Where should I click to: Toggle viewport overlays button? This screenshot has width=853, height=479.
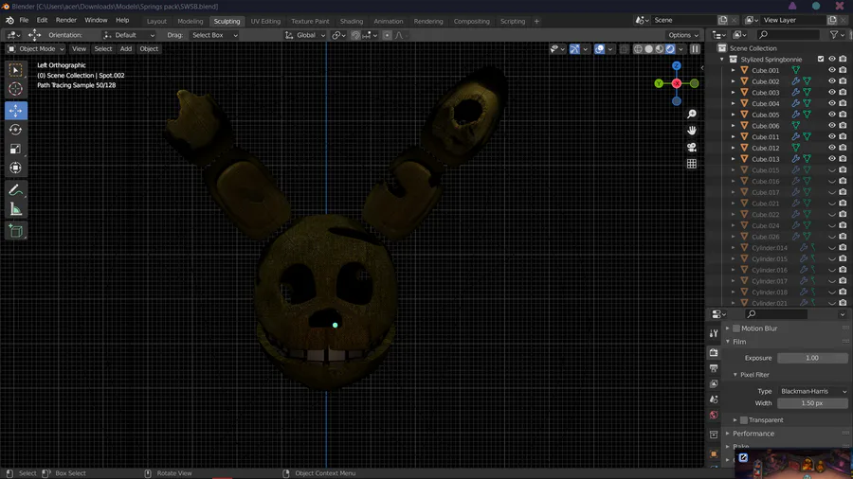600,49
